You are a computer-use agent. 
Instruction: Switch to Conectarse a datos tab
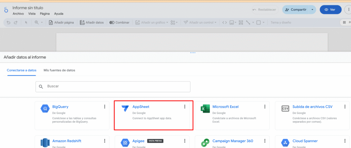(x=22, y=70)
